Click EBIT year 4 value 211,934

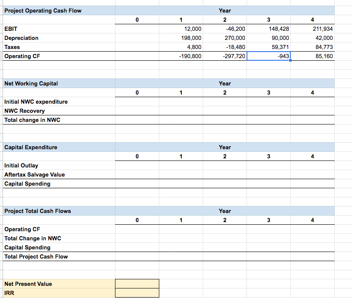(x=323, y=29)
